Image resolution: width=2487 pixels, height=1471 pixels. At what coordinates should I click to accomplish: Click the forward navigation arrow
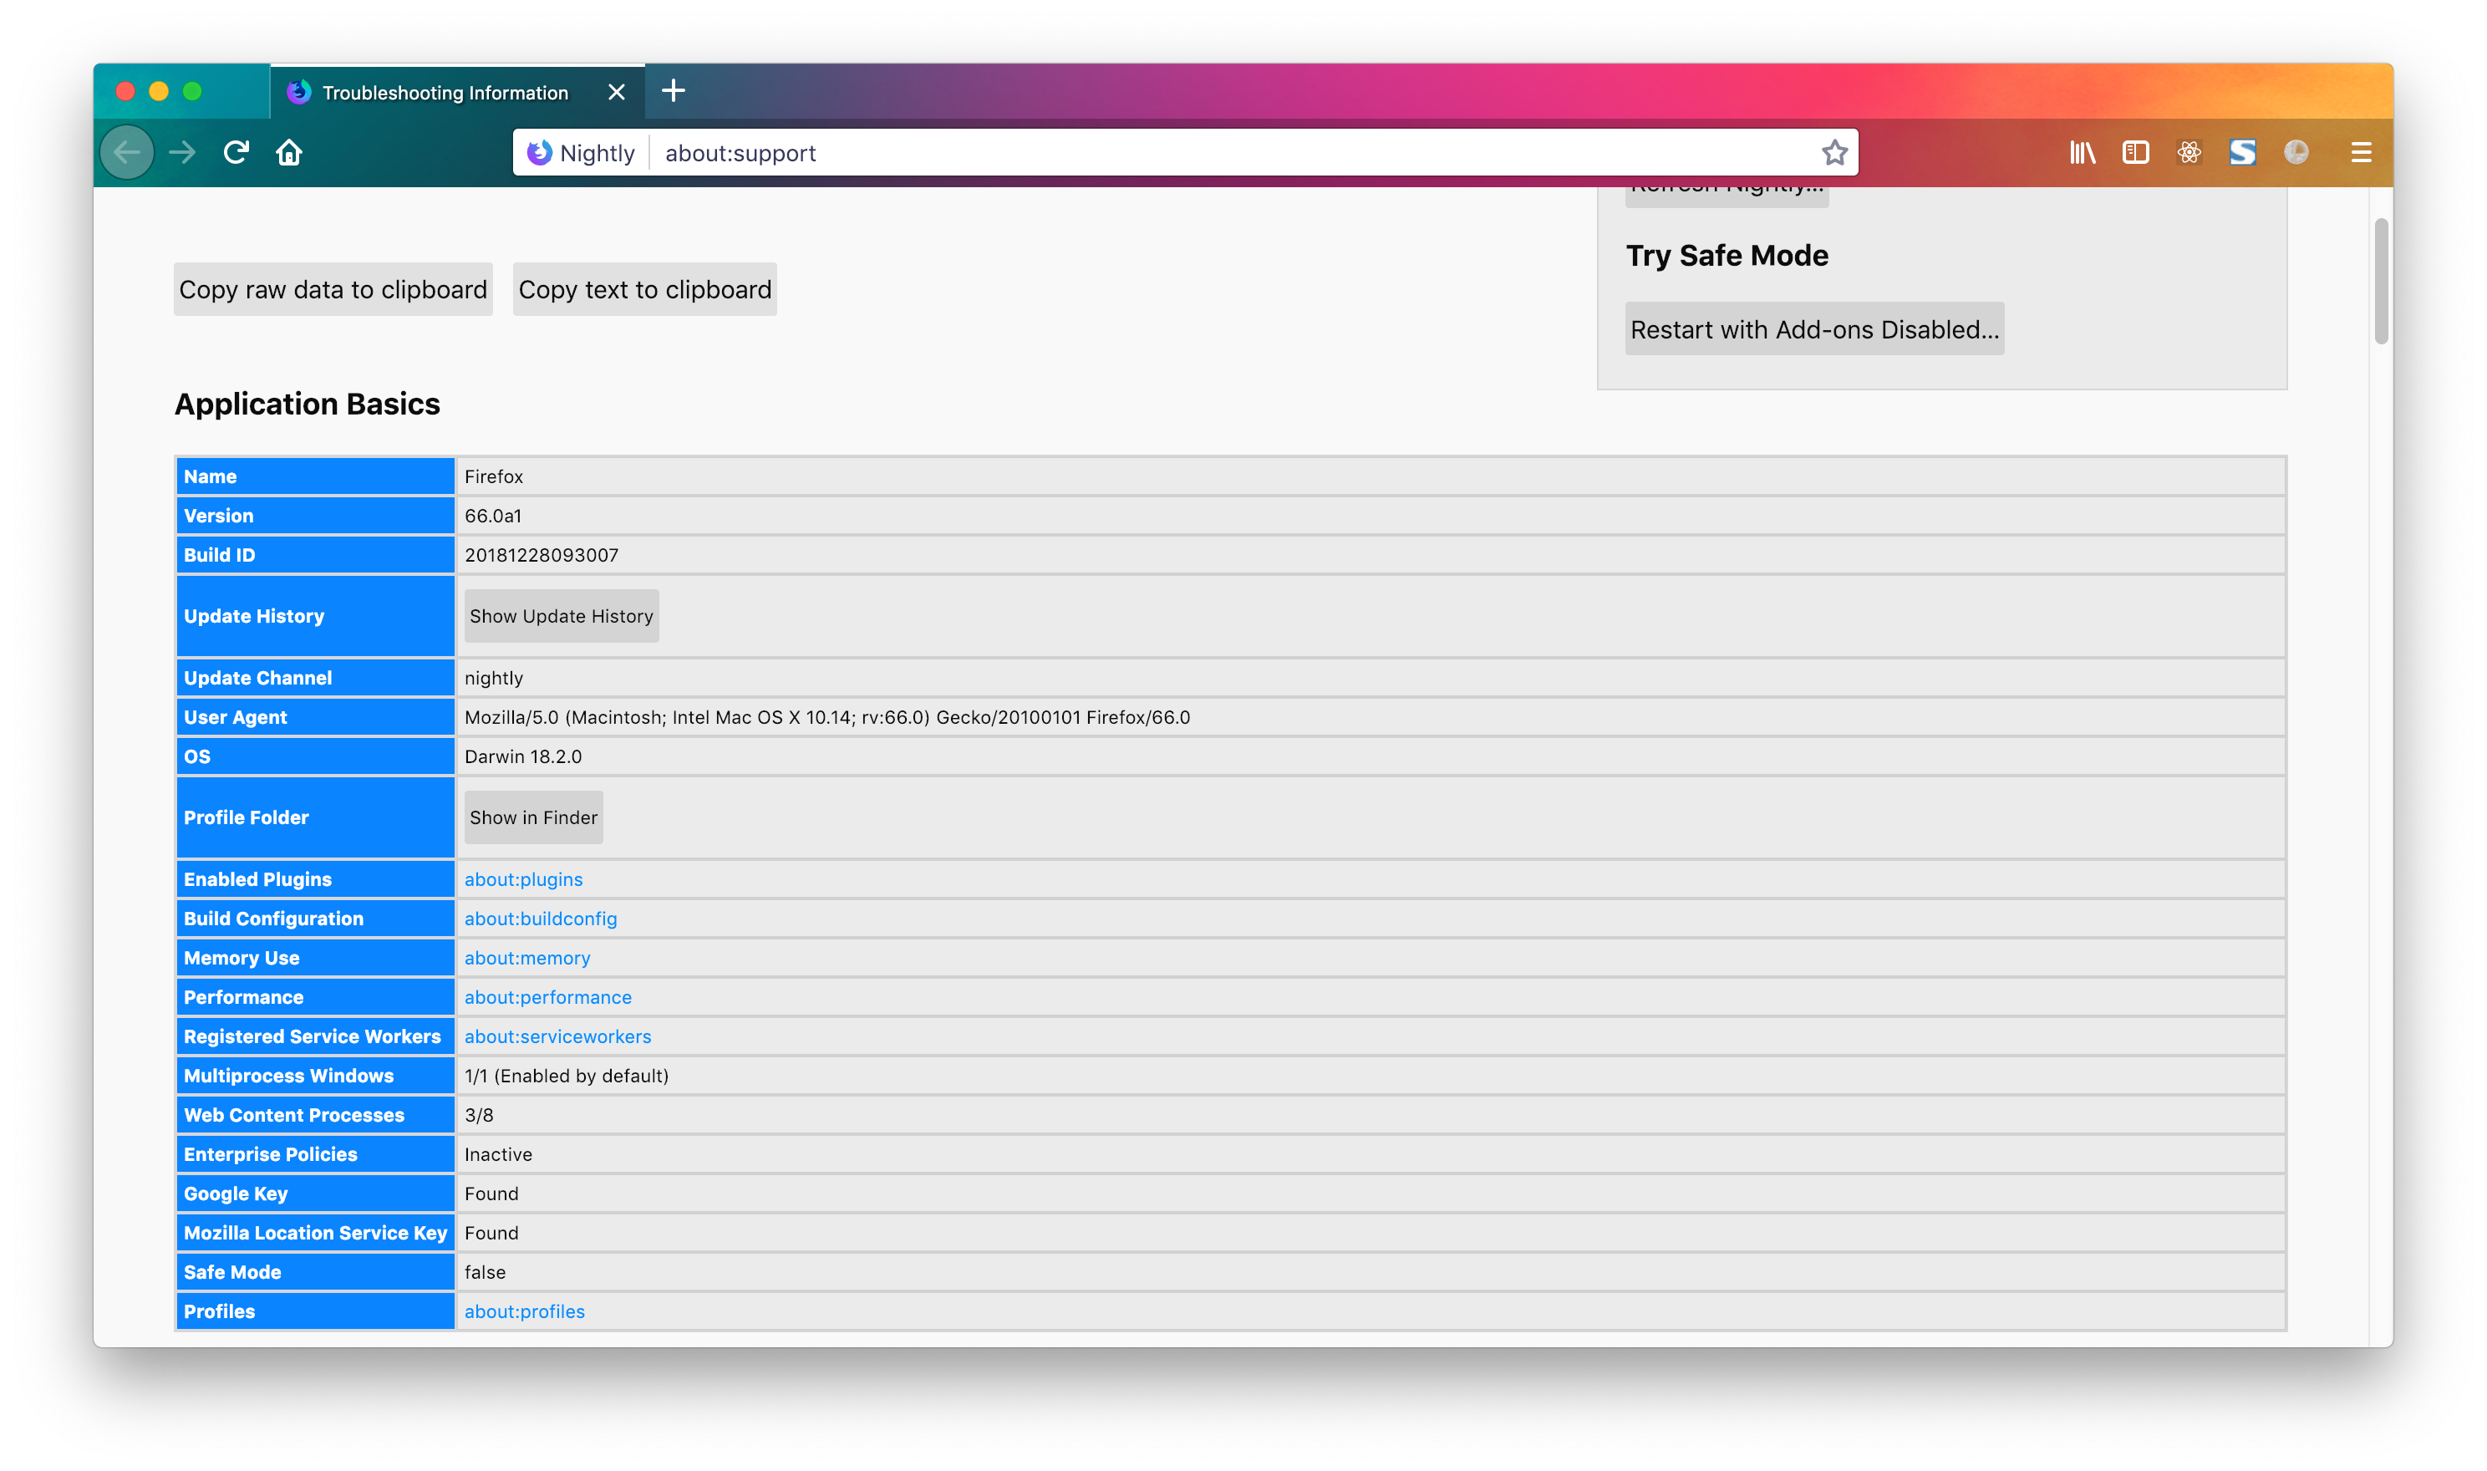point(182,153)
